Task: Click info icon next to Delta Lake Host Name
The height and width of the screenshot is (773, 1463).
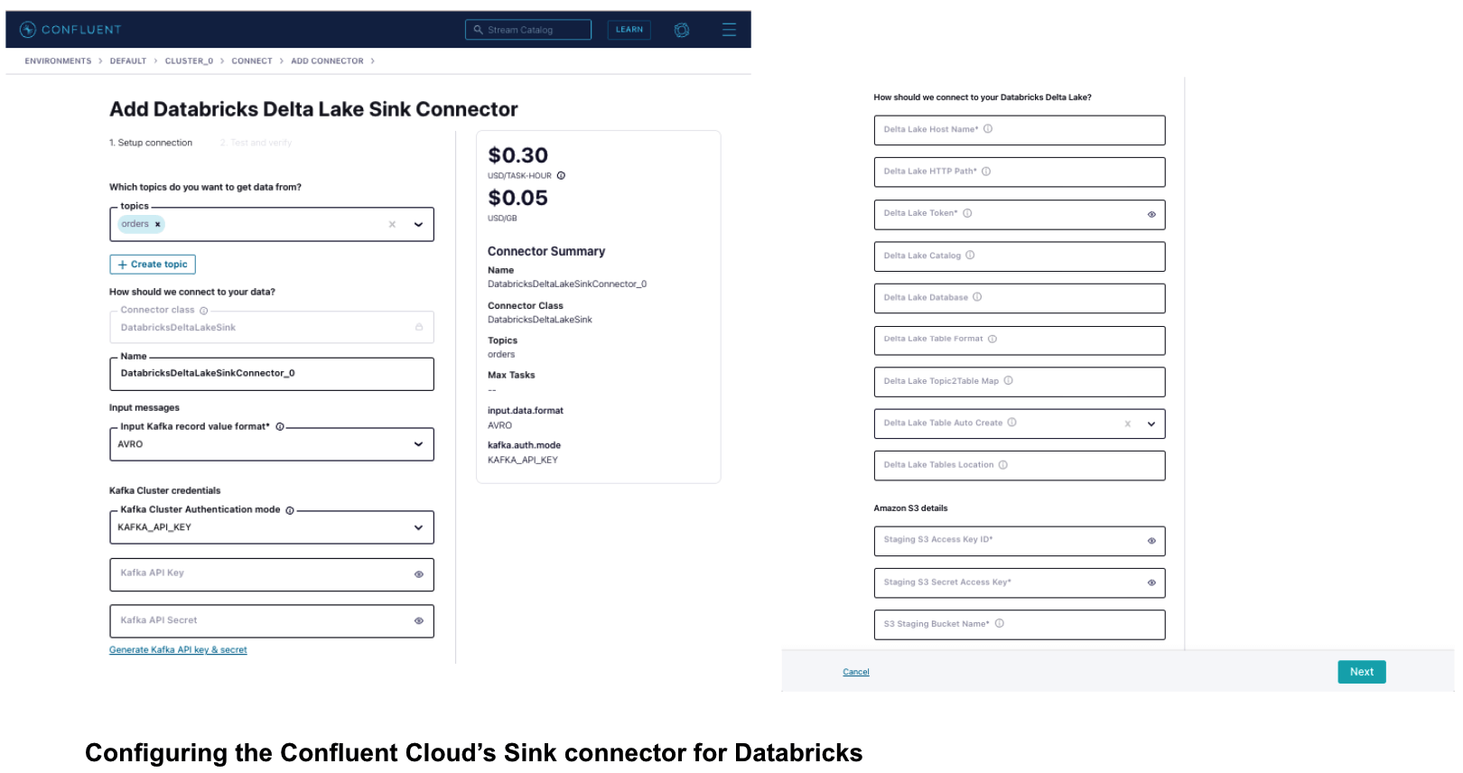Action: (x=988, y=129)
